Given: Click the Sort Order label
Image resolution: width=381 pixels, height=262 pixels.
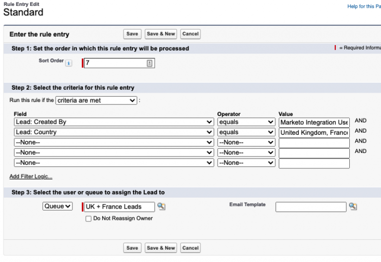Looking at the screenshot, I should [x=51, y=60].
